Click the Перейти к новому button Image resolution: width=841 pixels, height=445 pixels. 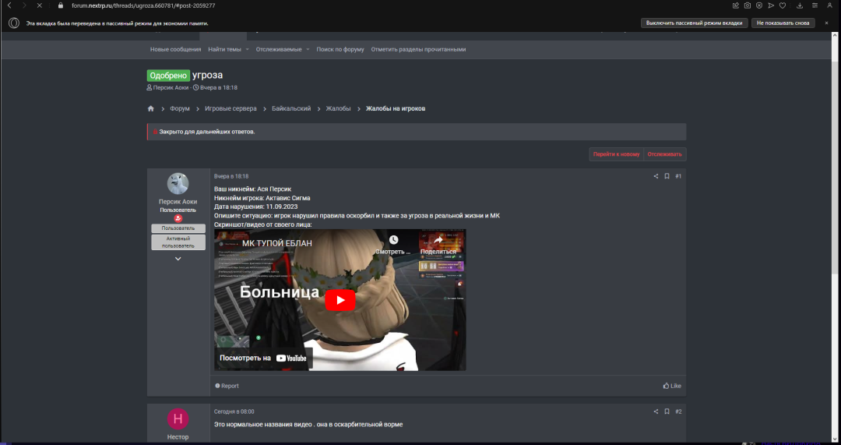pyautogui.click(x=616, y=154)
